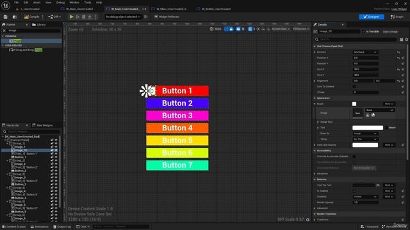The image size is (410, 230).
Task: Open the File menu
Action: coord(16,3)
